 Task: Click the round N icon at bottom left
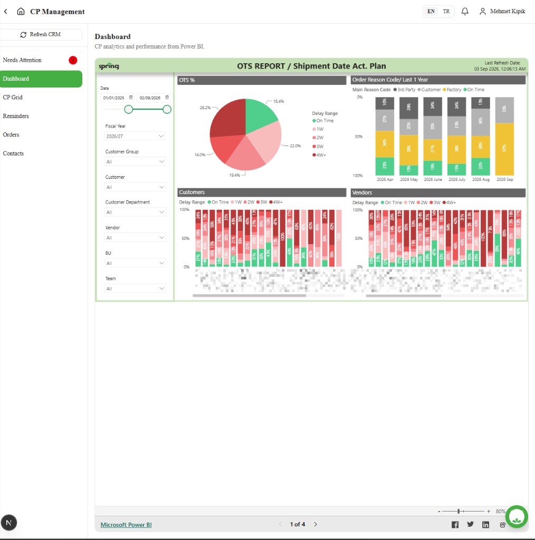pyautogui.click(x=9, y=523)
